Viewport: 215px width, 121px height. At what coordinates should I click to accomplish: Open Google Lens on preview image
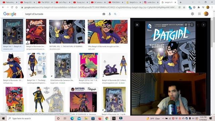[186, 25]
